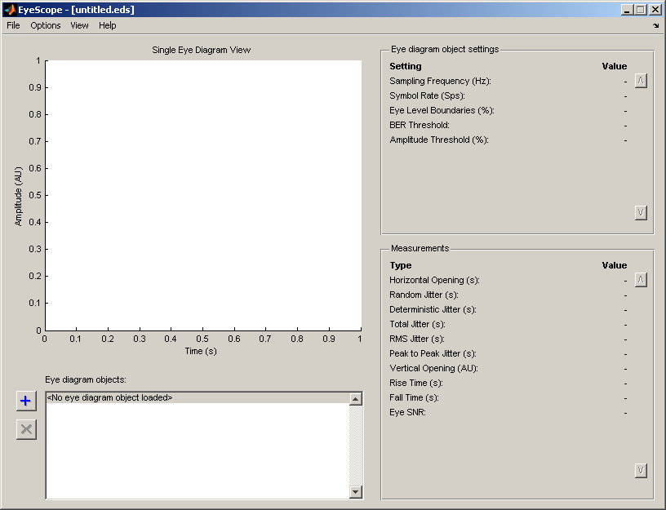The height and width of the screenshot is (510, 666).
Task: Click 'Rise Time (s):' measurement
Action: (415, 383)
